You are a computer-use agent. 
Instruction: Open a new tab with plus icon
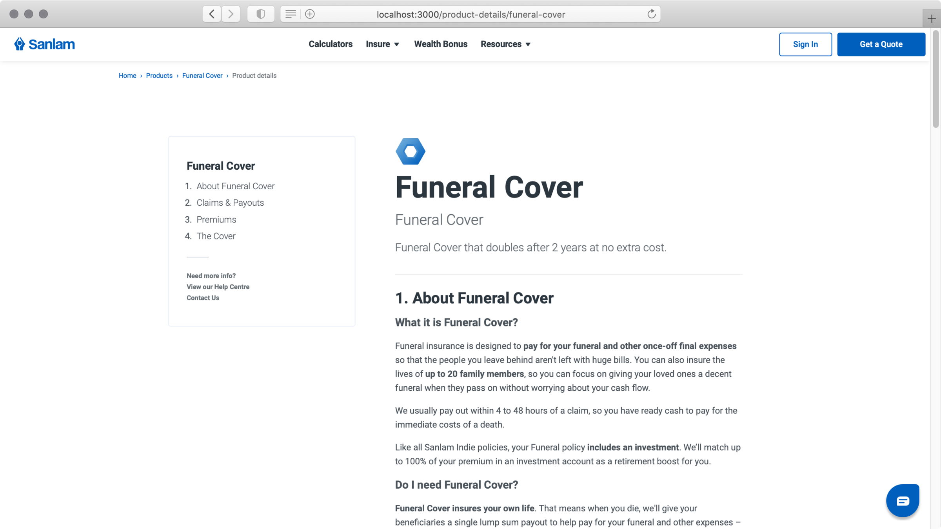tap(932, 18)
